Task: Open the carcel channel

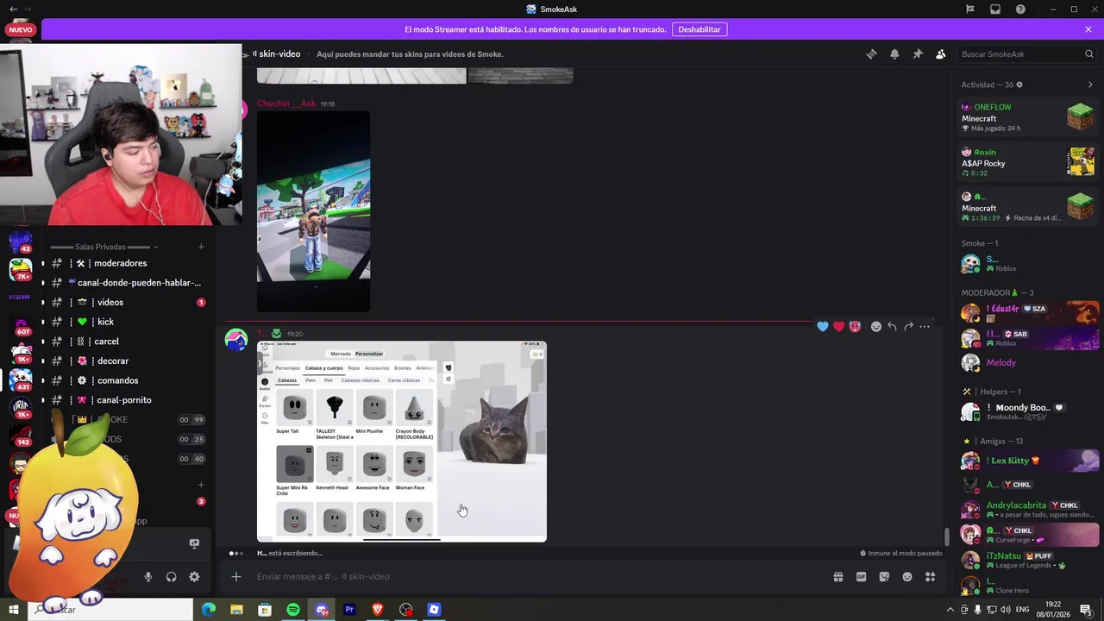Action: click(x=127, y=342)
